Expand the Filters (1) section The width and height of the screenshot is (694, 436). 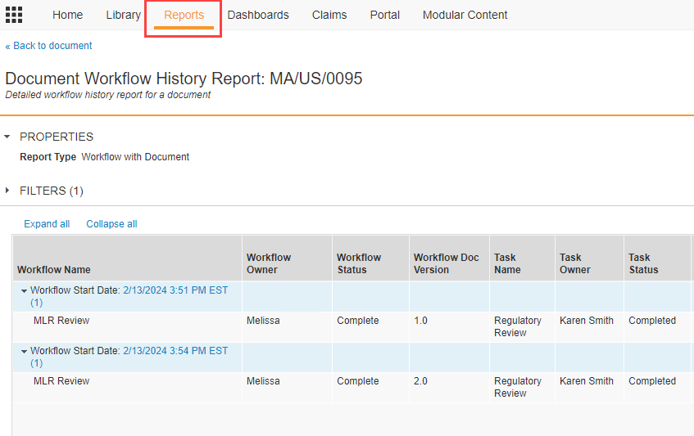7,191
